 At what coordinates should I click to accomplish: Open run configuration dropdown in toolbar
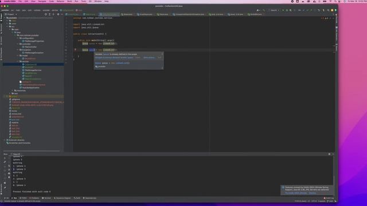(275, 10)
